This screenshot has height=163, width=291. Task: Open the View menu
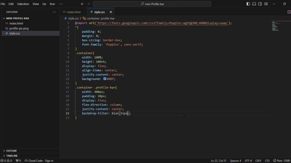click(35, 4)
